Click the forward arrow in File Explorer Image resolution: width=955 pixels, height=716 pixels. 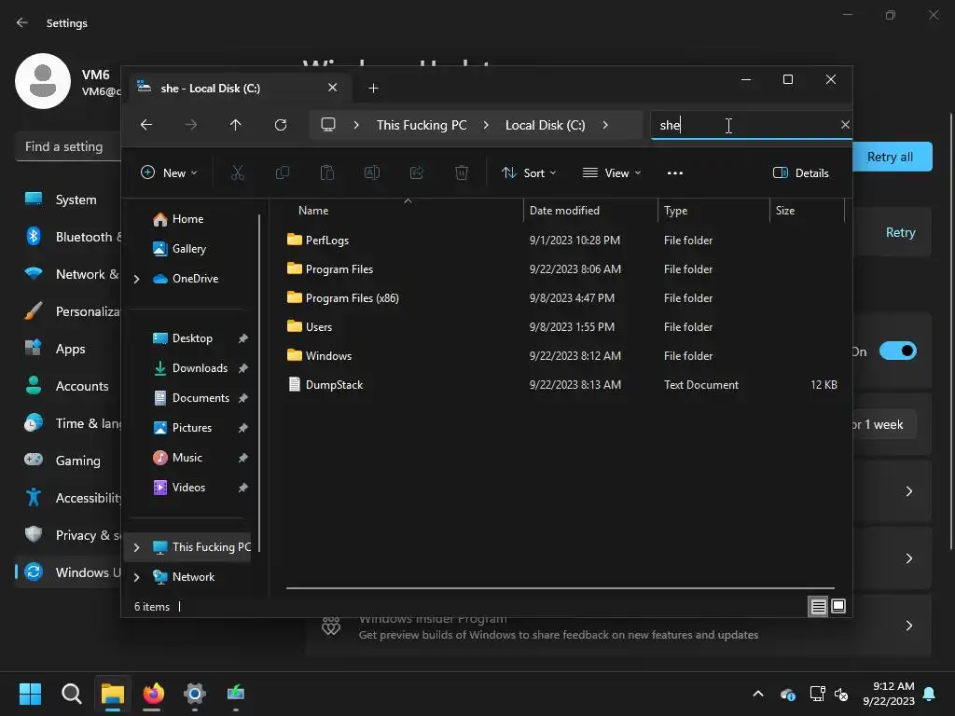(191, 125)
